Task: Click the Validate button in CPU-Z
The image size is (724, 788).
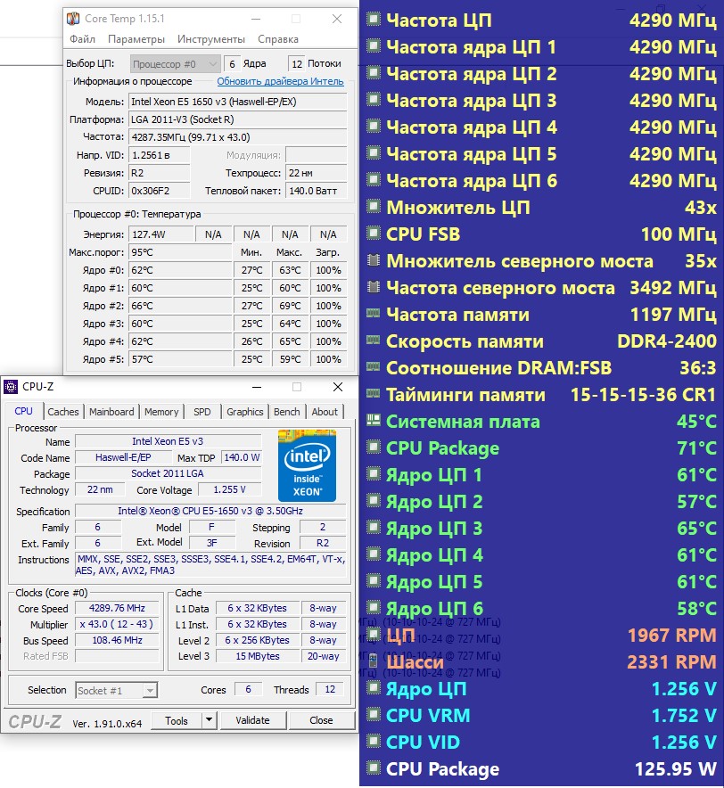Action: pyautogui.click(x=253, y=720)
